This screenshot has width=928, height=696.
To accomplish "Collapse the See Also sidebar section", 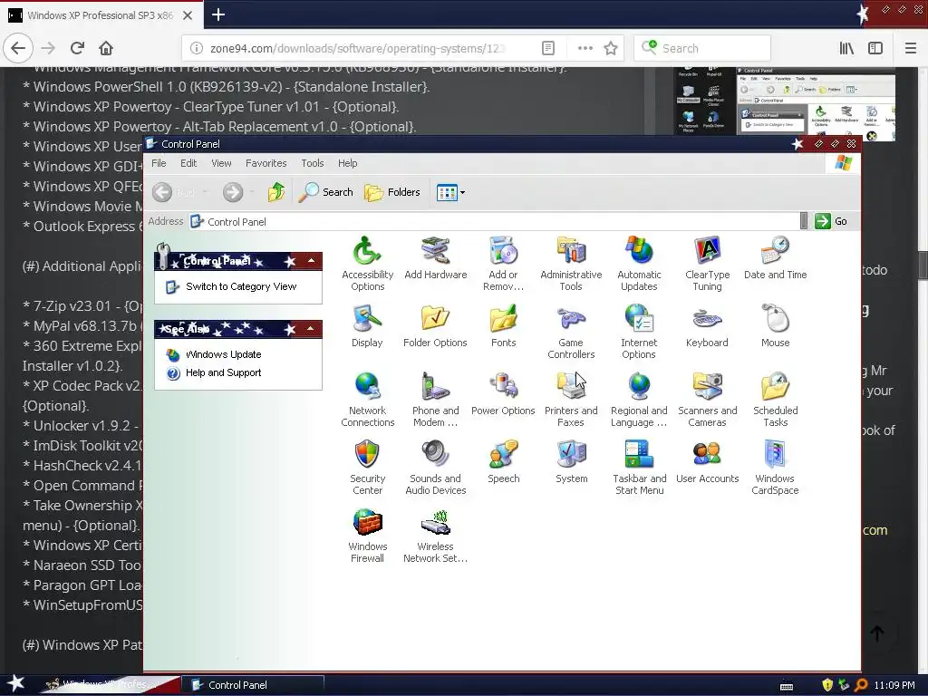I will (311, 328).
